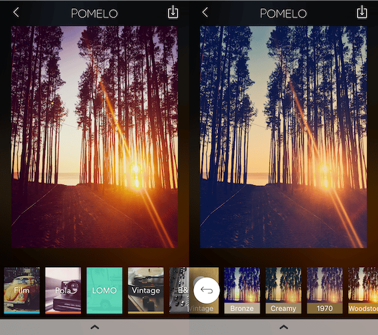Open the Pola filter category

point(63,291)
